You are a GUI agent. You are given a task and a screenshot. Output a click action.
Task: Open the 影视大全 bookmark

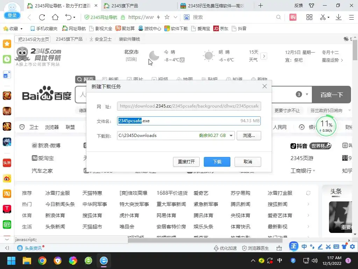pos(101,29)
